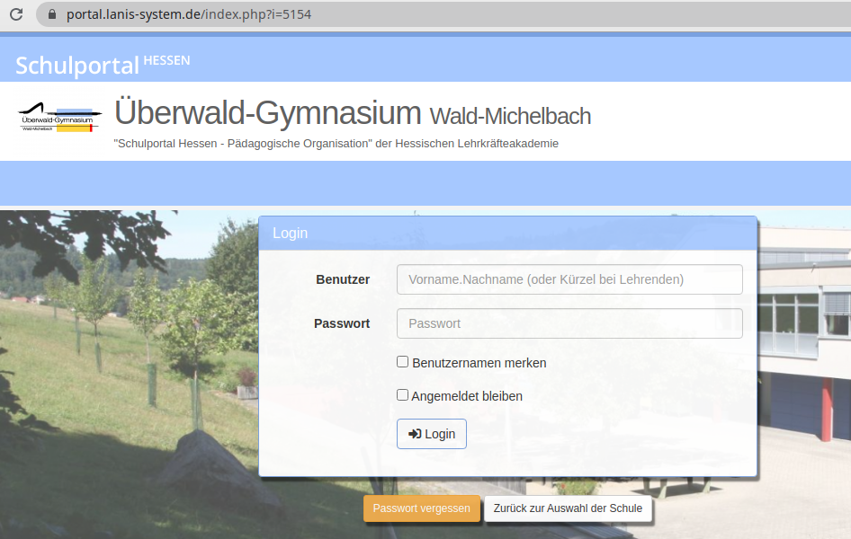Click the Login panel header bar
The height and width of the screenshot is (539, 851).
tap(508, 233)
